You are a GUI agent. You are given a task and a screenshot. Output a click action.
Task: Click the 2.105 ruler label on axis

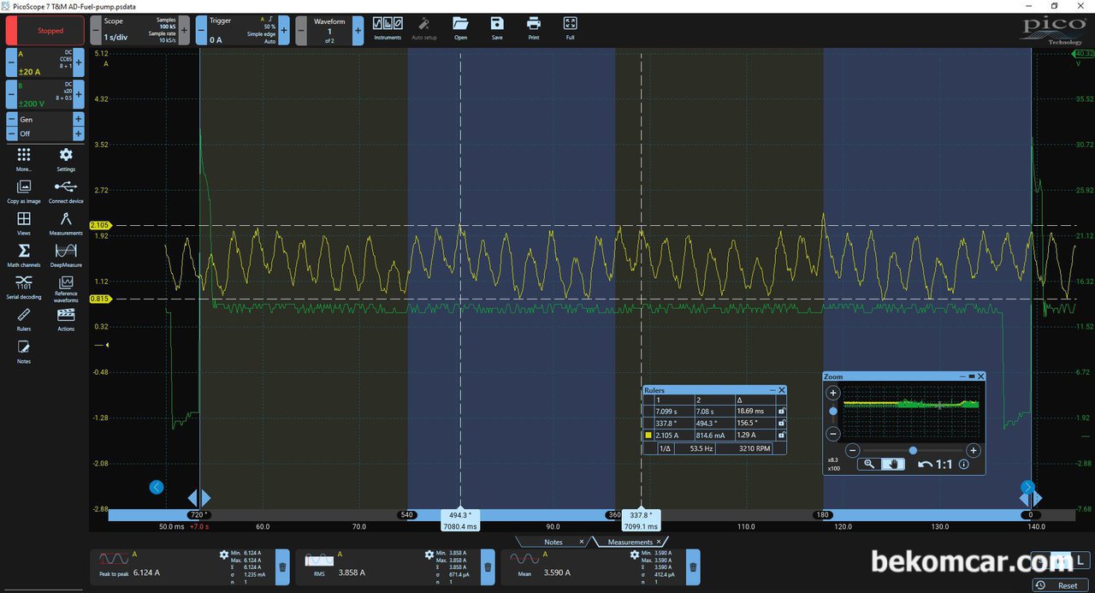click(102, 225)
